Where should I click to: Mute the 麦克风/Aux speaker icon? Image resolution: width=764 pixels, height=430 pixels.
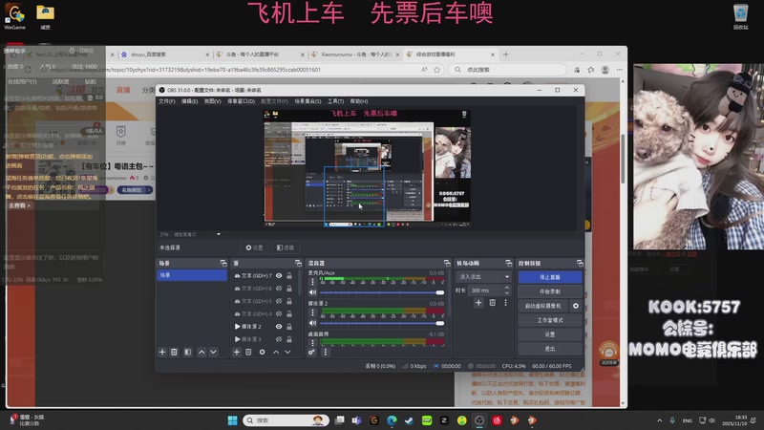pyautogui.click(x=313, y=292)
